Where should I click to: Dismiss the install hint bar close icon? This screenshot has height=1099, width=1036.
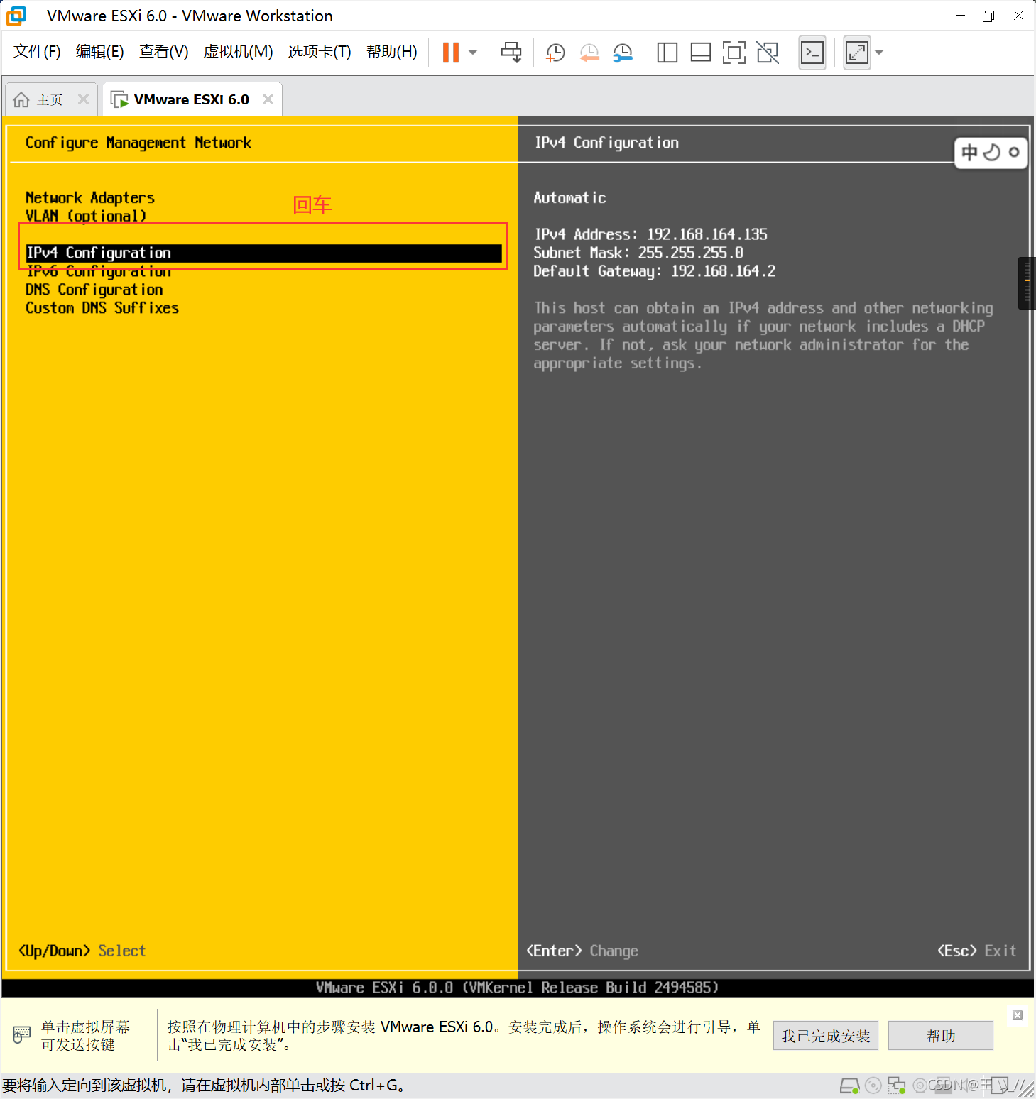pyautogui.click(x=1018, y=1015)
